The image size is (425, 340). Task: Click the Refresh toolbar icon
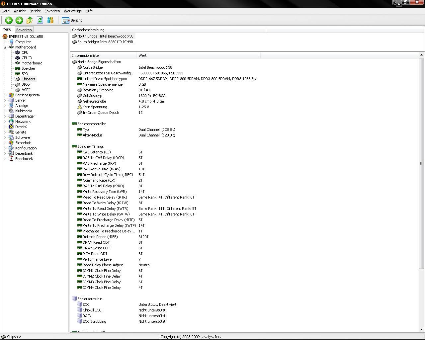pyautogui.click(x=40, y=20)
